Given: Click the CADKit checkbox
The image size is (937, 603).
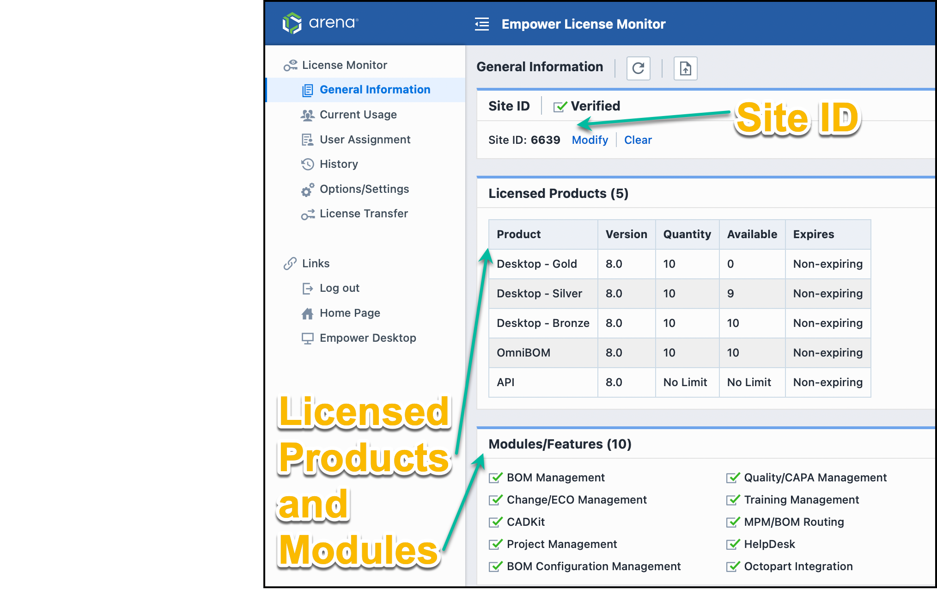Looking at the screenshot, I should (x=495, y=522).
